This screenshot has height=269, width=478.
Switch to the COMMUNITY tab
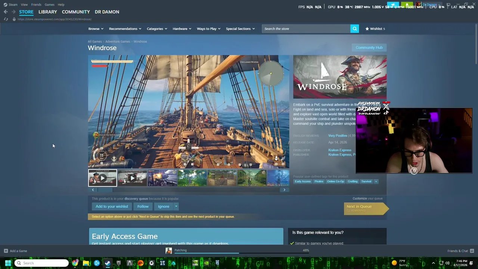(x=76, y=12)
